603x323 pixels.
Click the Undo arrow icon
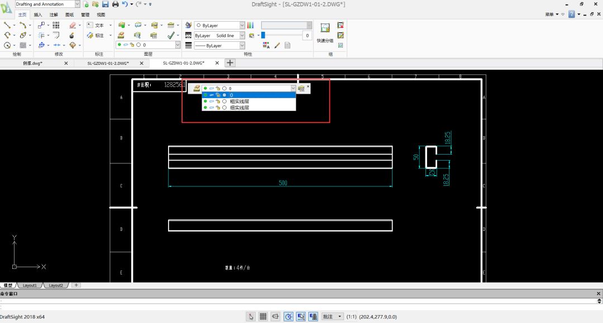point(125,4)
